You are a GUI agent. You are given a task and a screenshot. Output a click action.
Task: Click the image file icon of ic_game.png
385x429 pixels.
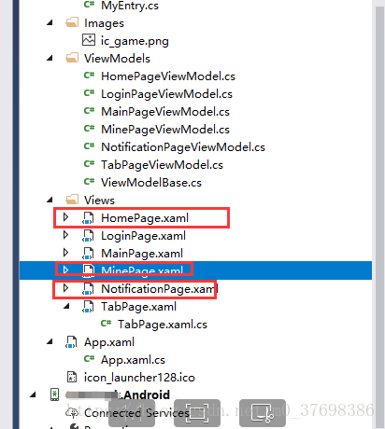89,40
